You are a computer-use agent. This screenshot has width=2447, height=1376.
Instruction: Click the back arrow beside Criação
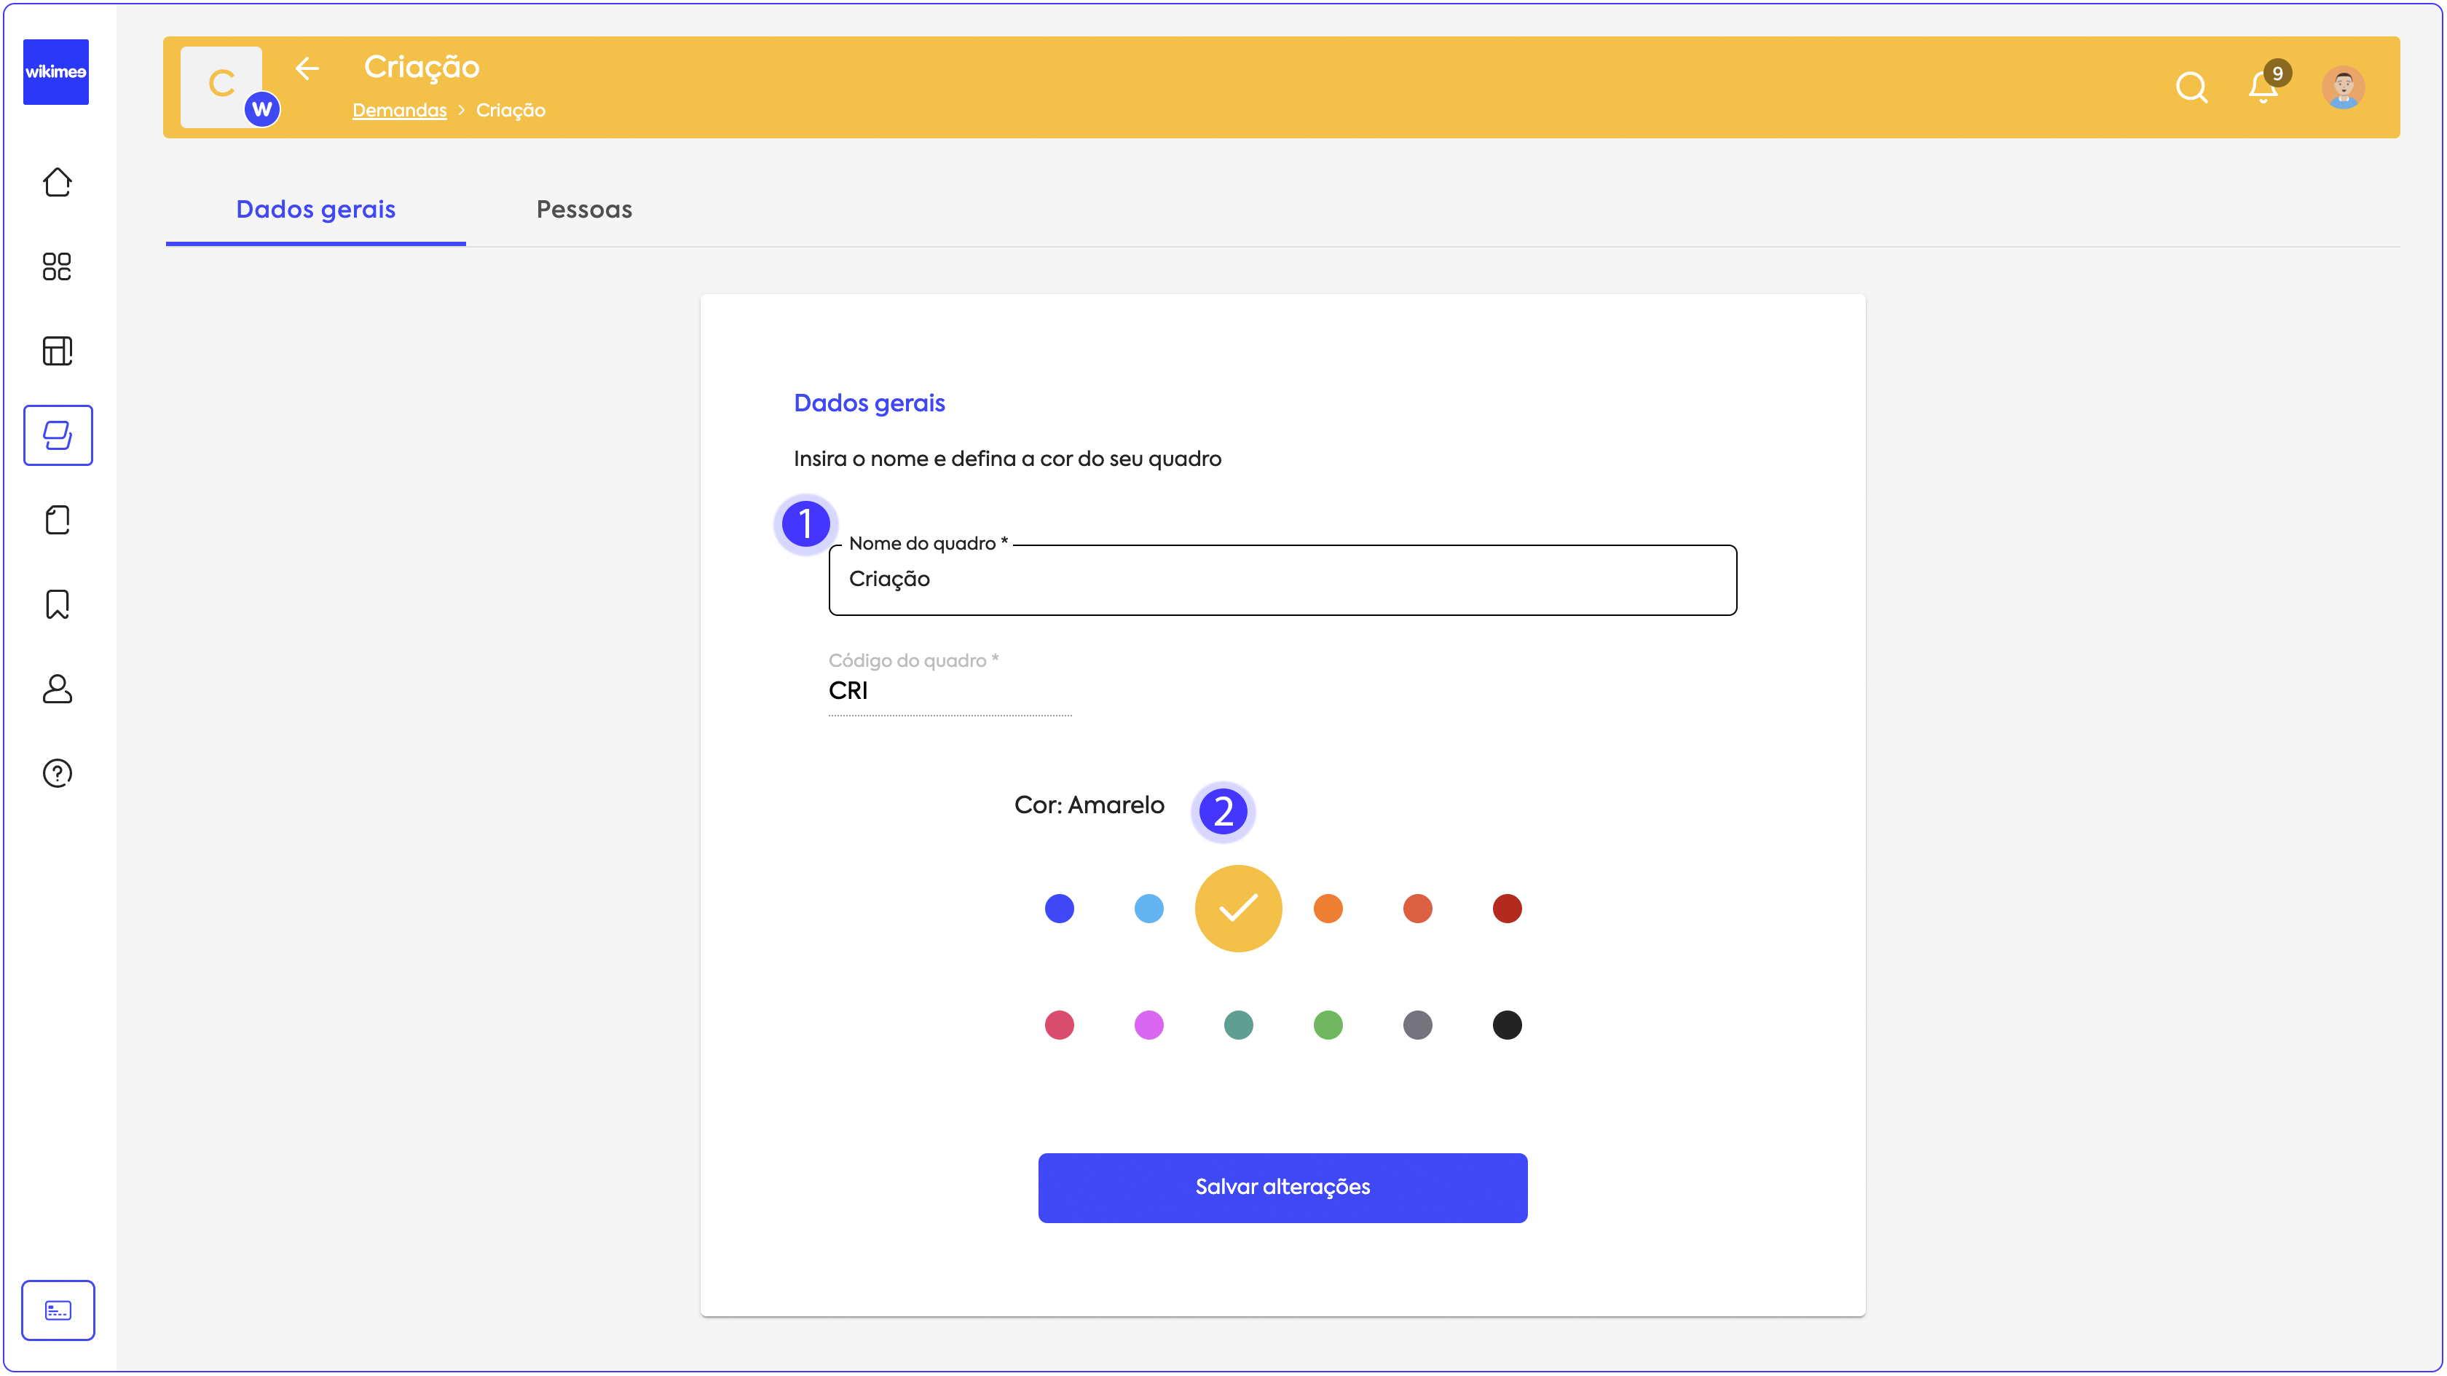tap(307, 68)
